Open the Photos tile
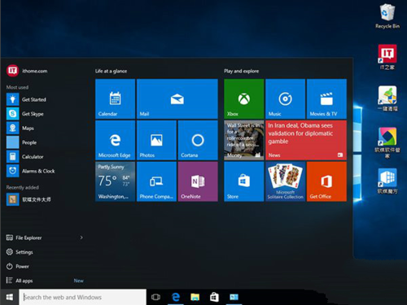The width and height of the screenshot is (407, 305). coord(156,140)
